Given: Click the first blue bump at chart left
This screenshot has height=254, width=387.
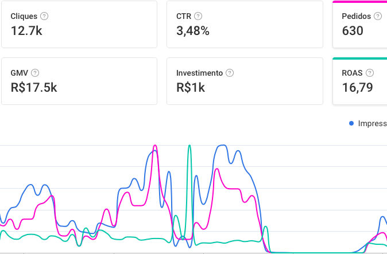Looking at the screenshot, I should pos(30,186).
